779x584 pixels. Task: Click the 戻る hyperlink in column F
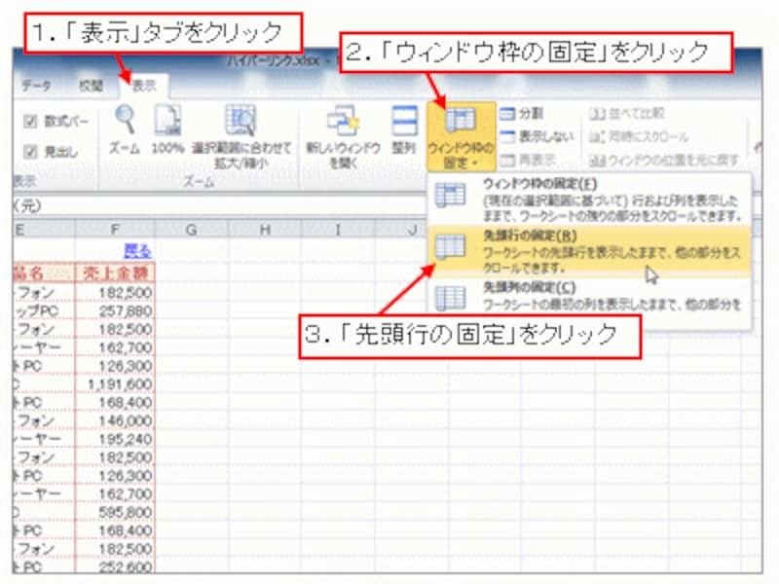click(137, 251)
